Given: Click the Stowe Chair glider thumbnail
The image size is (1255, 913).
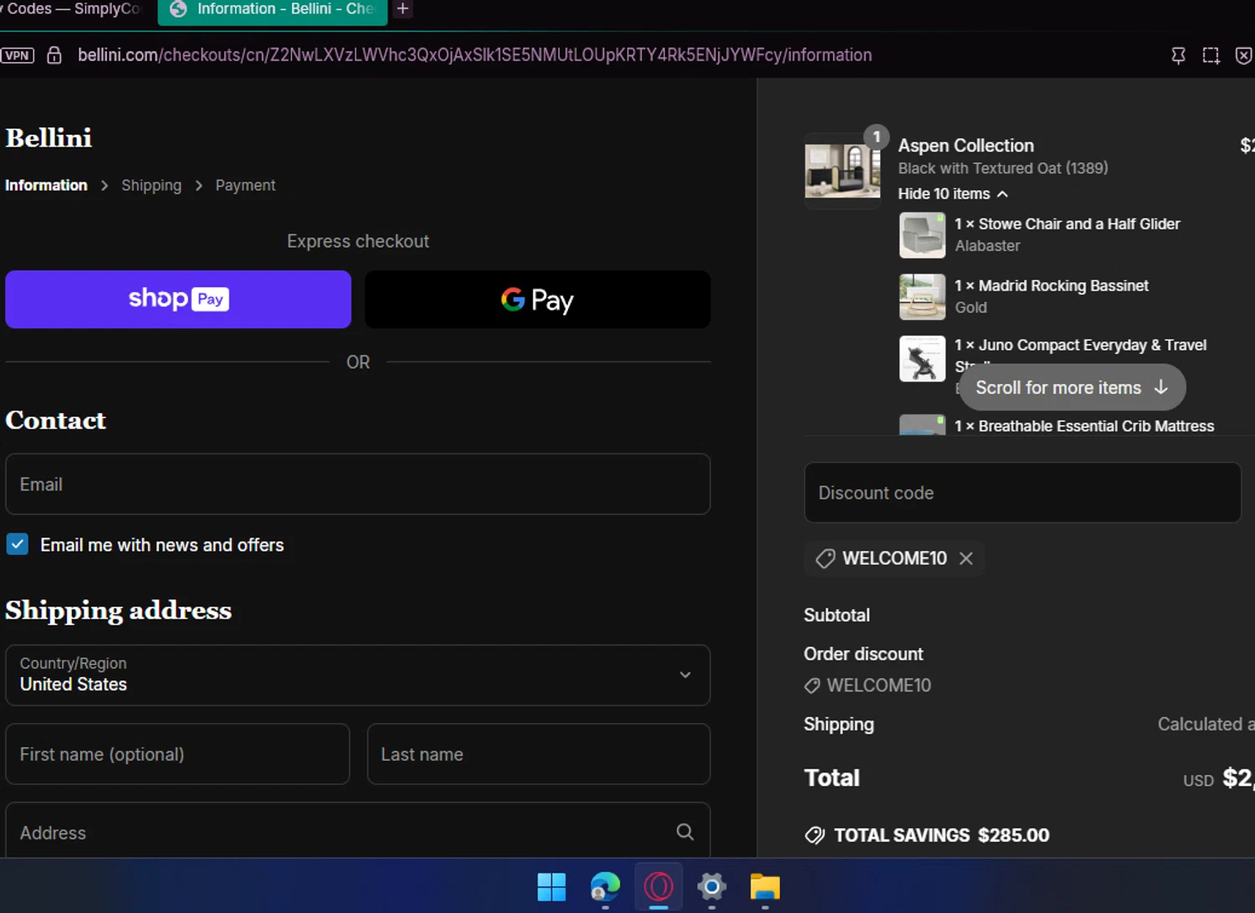Looking at the screenshot, I should pos(922,235).
